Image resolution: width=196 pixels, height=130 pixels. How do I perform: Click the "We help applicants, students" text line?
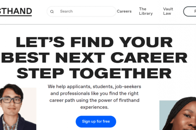94,86
